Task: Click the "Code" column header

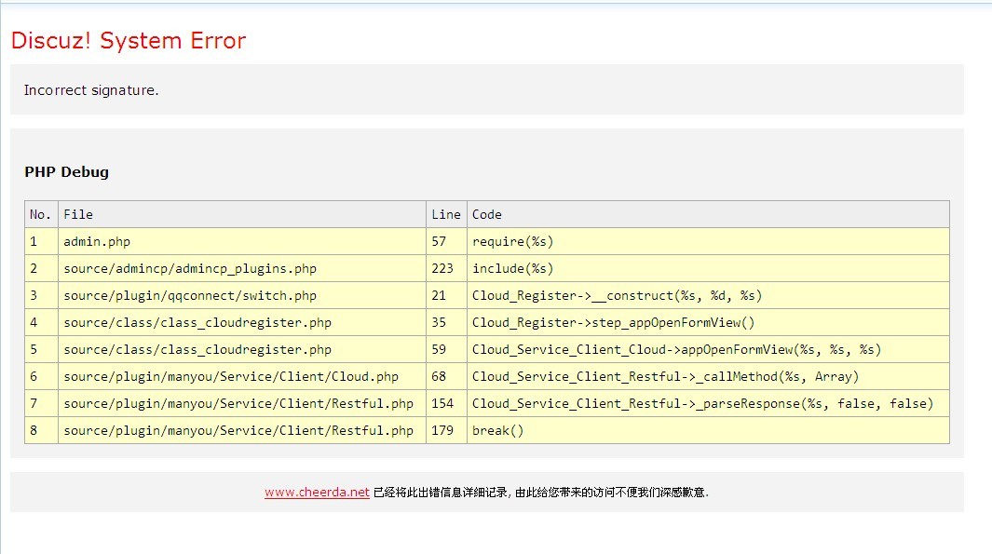Action: click(487, 214)
